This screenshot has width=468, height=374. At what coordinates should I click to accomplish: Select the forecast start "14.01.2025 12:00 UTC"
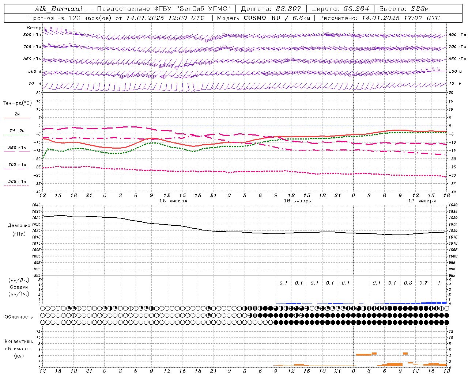coord(165,18)
